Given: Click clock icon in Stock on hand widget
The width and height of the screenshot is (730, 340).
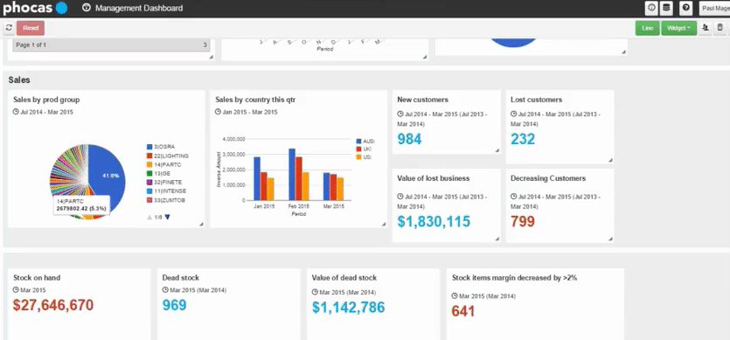Looking at the screenshot, I should 17,289.
